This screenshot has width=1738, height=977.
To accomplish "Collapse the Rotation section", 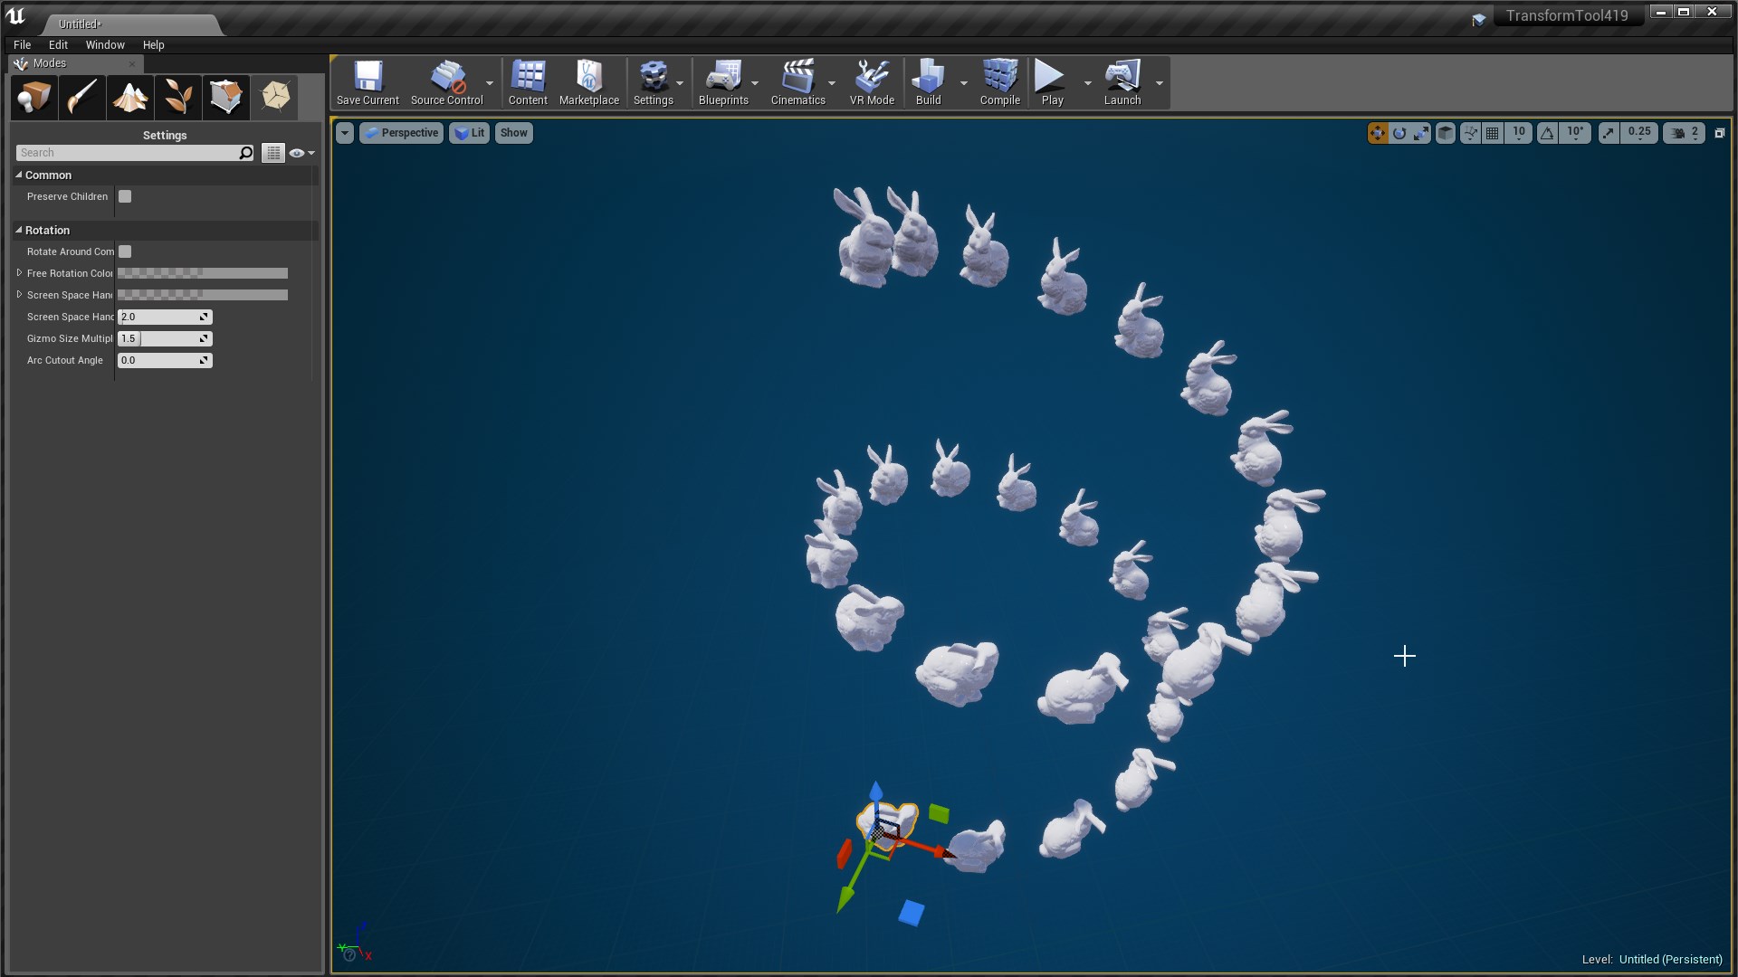I will click(x=18, y=230).
